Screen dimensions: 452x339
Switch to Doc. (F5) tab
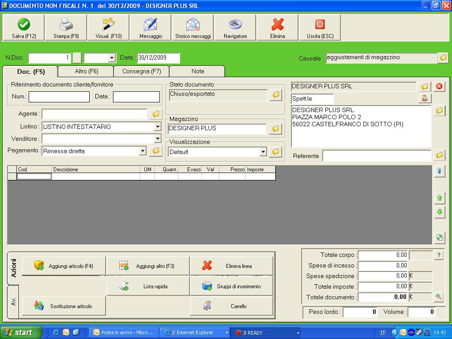point(31,72)
